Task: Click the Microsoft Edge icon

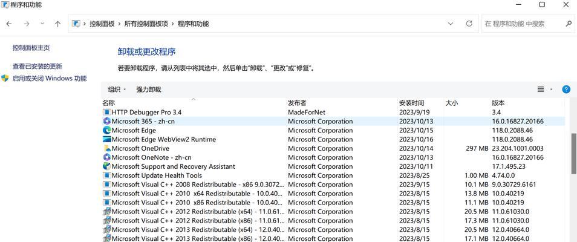Action: 106,130
